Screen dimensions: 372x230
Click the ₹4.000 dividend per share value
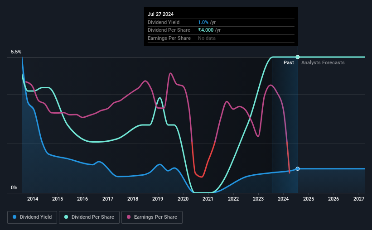pyautogui.click(x=206, y=30)
